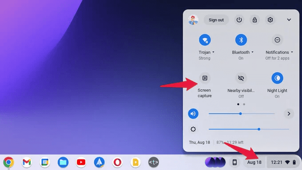Open the Files app

[x=63, y=162]
